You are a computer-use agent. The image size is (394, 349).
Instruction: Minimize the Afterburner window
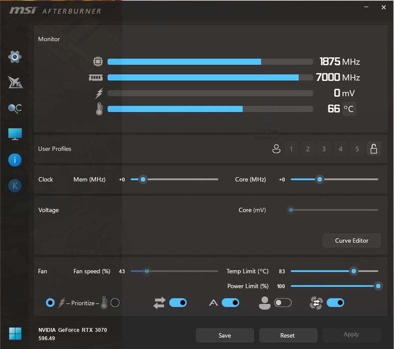click(x=366, y=7)
